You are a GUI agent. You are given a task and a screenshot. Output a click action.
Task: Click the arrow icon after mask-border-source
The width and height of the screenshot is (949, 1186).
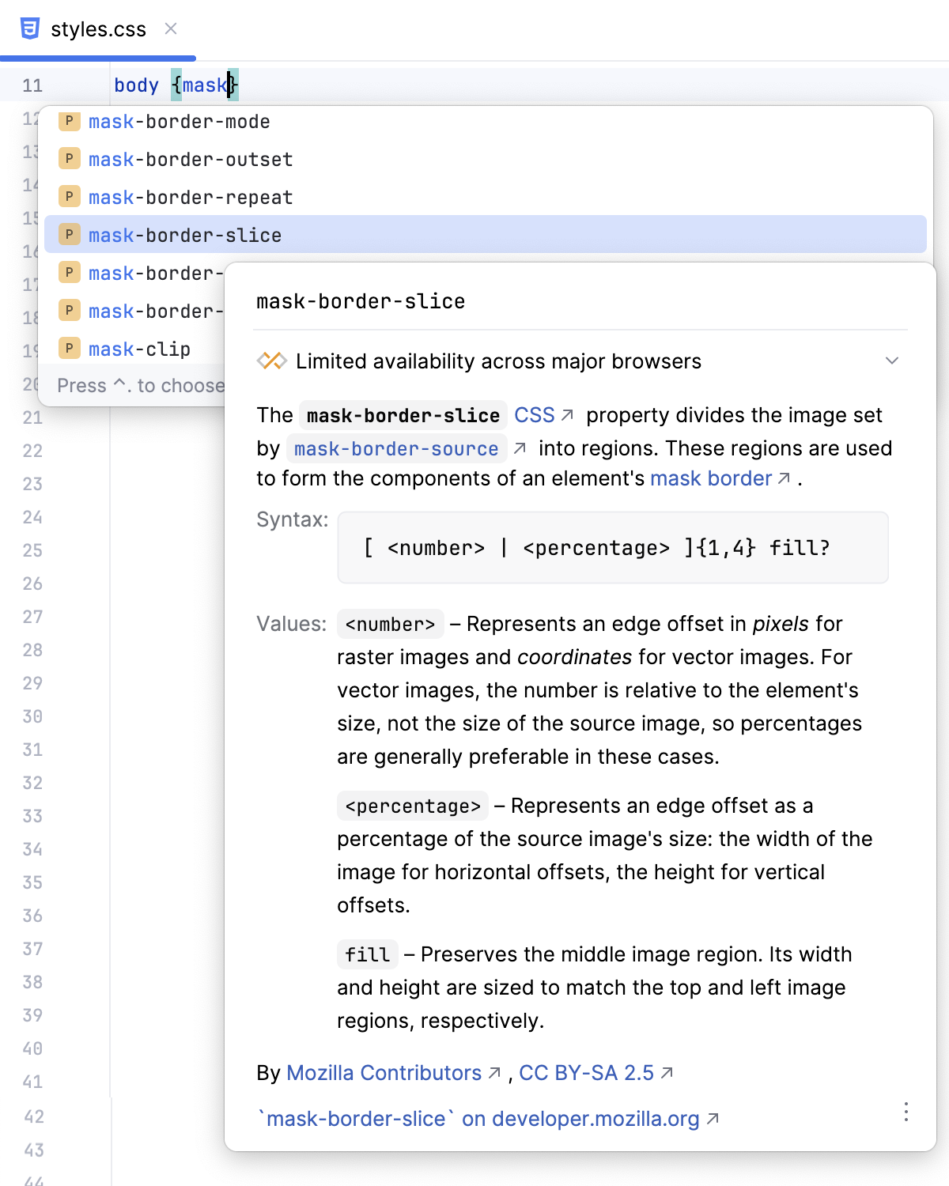[x=520, y=448]
